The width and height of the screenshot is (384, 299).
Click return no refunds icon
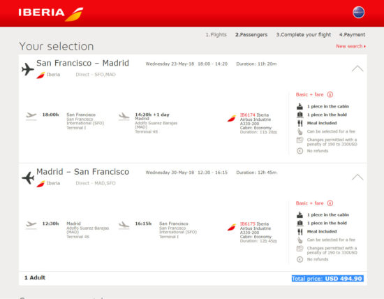tap(300, 259)
